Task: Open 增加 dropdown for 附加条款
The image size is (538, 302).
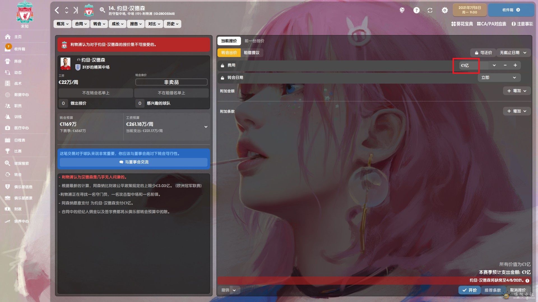Action: point(517,111)
